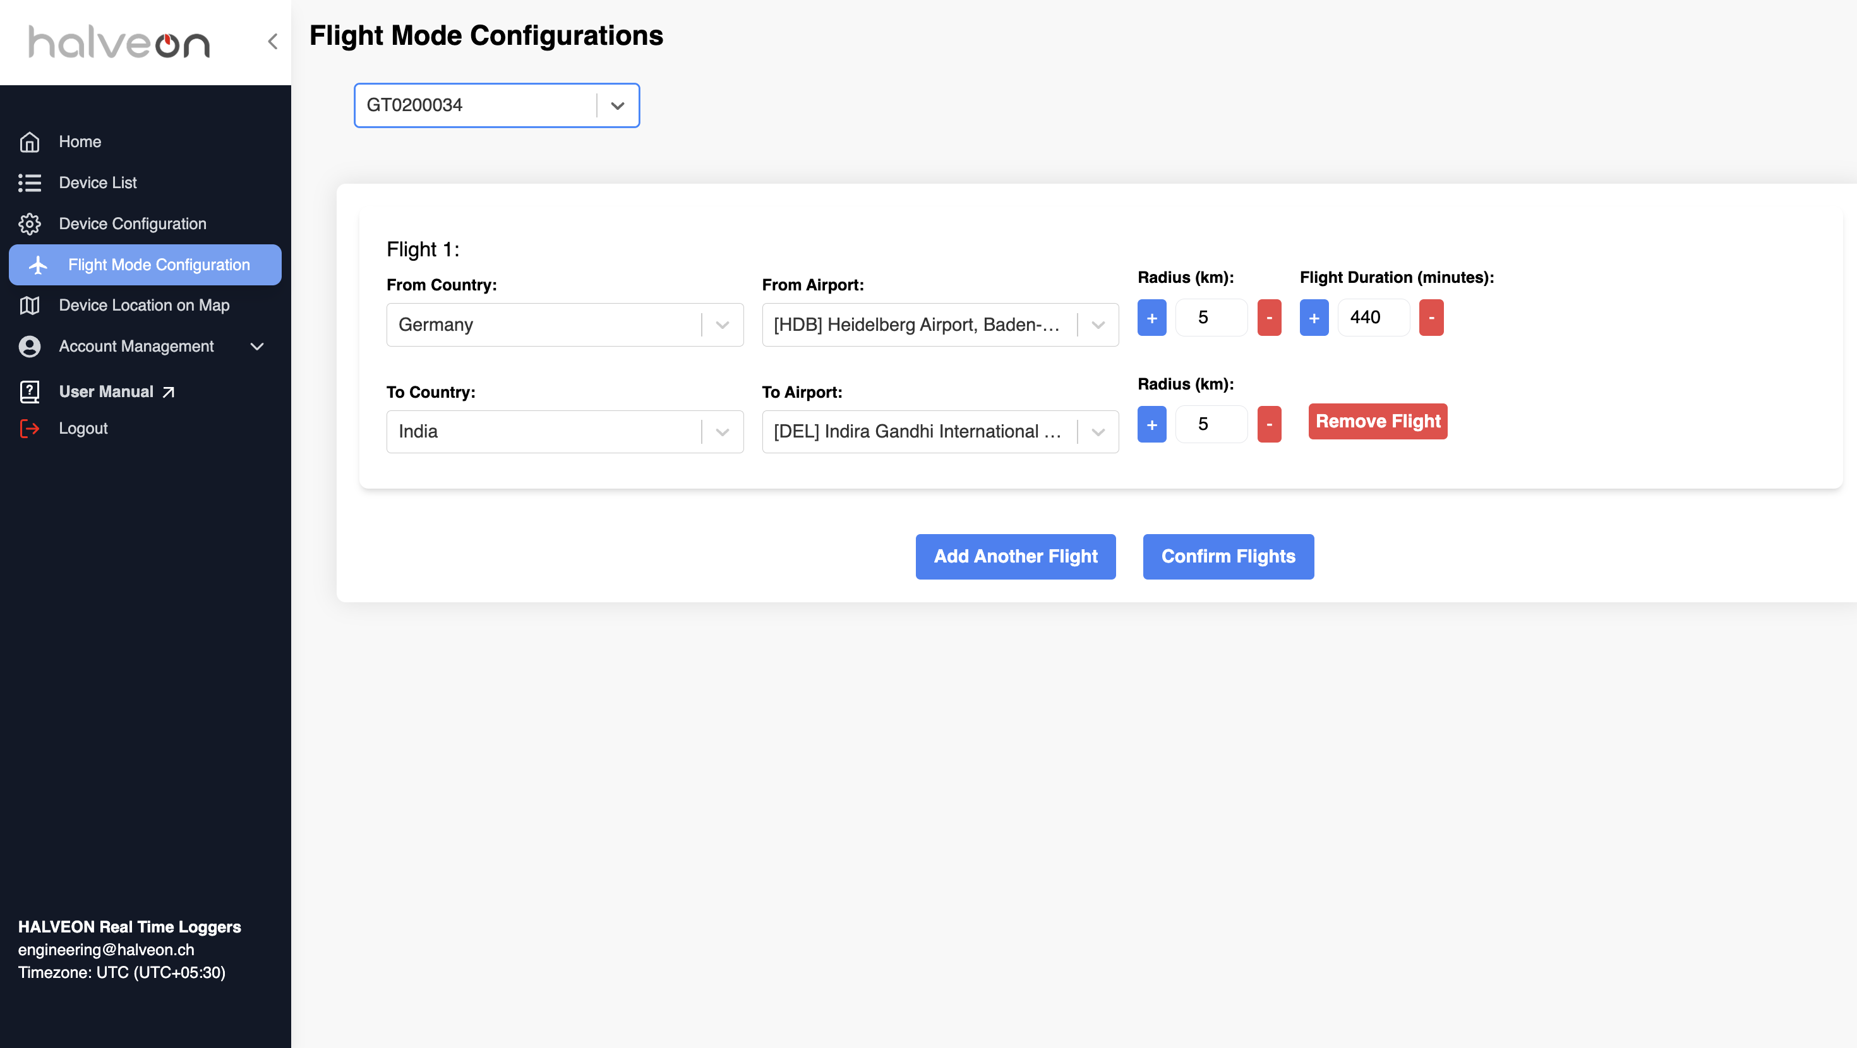
Task: Click the 'From Country:' label
Action: click(x=442, y=285)
